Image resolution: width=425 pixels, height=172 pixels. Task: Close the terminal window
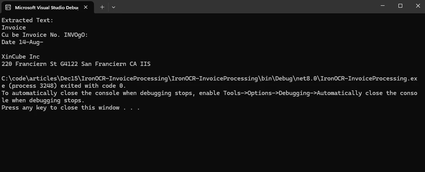point(418,6)
